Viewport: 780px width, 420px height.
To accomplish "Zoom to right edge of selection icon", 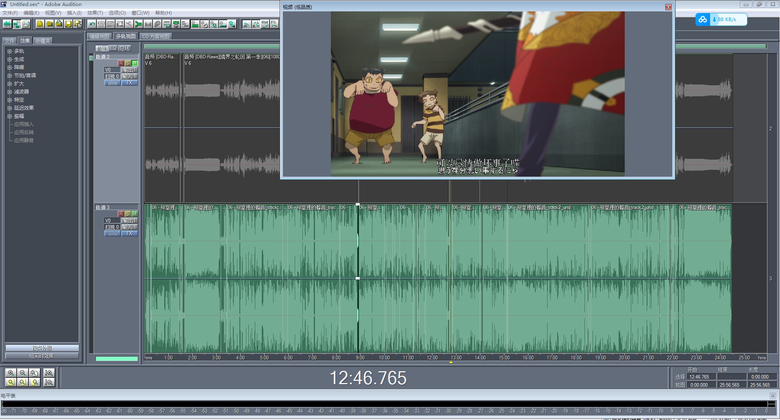I will [35, 382].
